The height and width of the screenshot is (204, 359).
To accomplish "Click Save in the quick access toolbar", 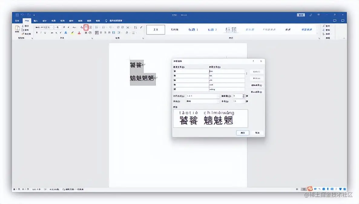I will point(17,15).
